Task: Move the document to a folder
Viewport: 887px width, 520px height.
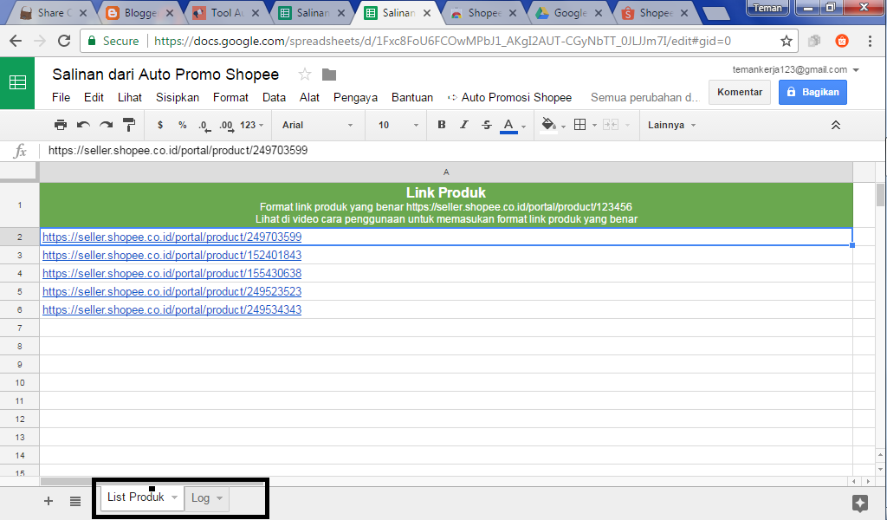Action: click(x=329, y=75)
